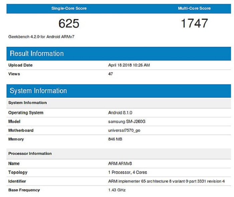Click the Single-Core Score header
Screen dimensions: 234x197
[69, 8]
